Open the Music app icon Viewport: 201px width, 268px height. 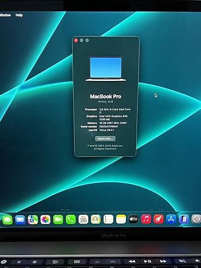click(x=146, y=220)
